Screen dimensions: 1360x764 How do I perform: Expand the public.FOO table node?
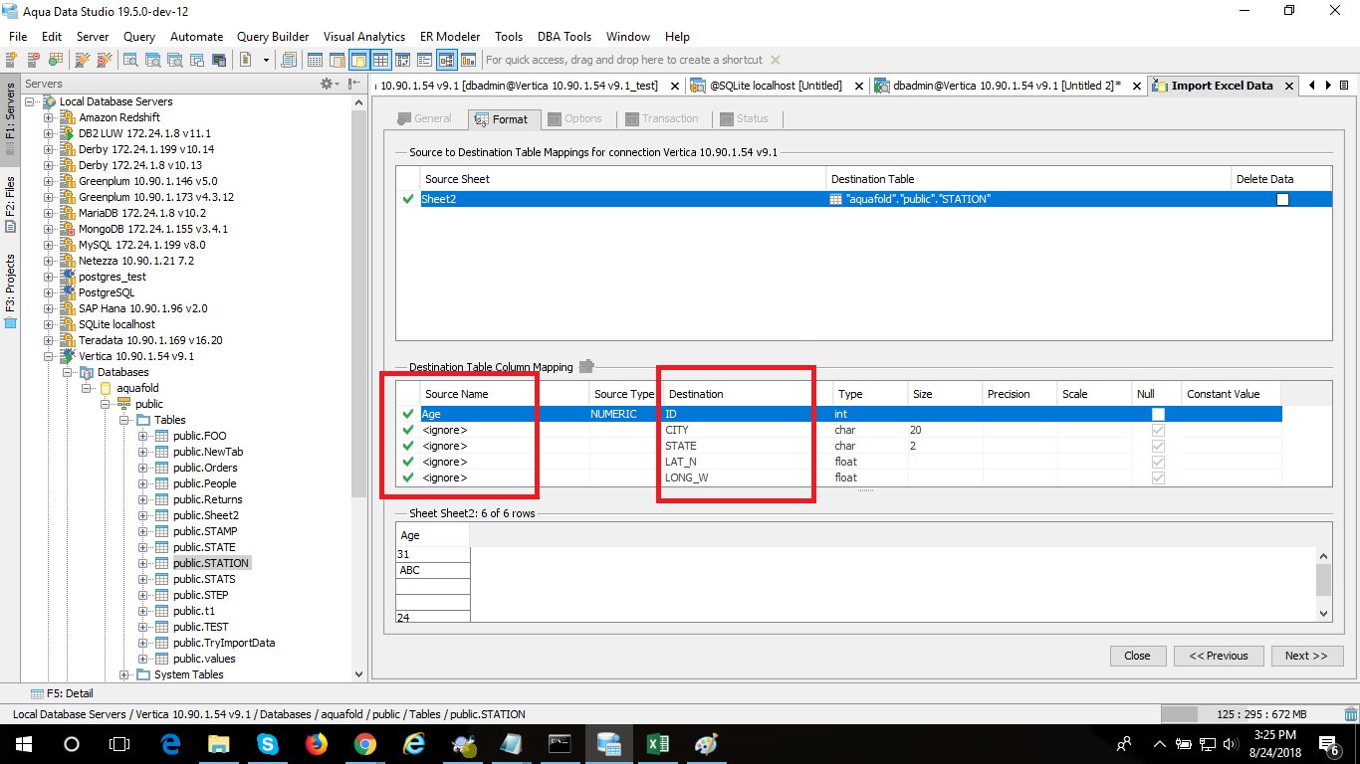tap(143, 436)
